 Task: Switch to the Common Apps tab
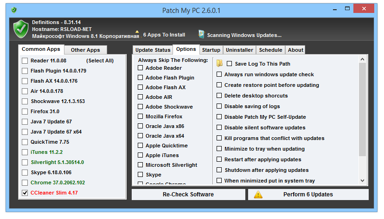pos(41,49)
